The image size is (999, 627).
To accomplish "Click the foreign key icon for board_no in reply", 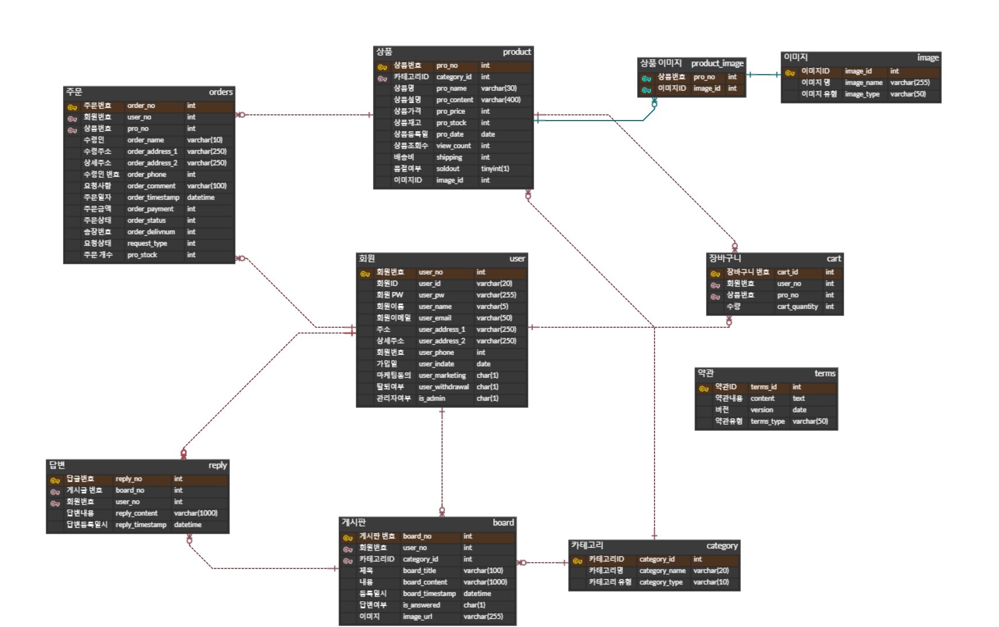I will [55, 491].
